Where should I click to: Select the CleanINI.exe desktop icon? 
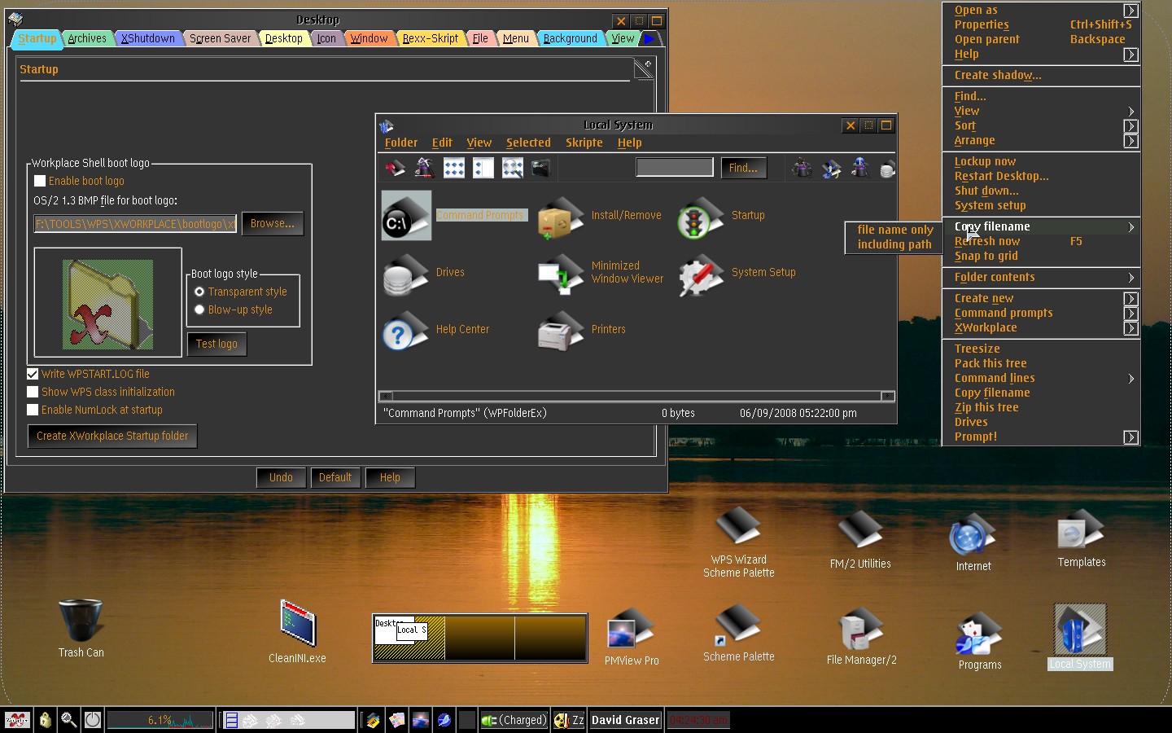click(x=297, y=624)
